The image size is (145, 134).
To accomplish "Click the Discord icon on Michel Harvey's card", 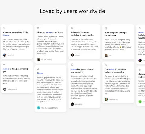I will [x=38, y=28].
